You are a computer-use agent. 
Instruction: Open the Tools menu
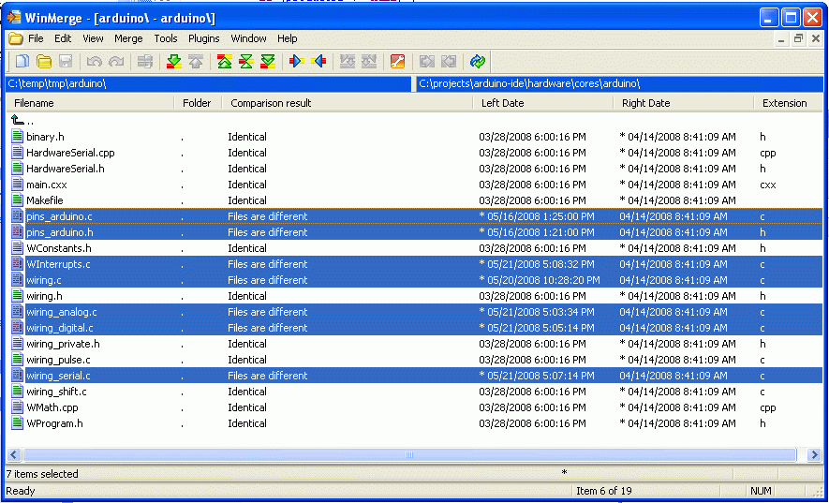(x=166, y=38)
